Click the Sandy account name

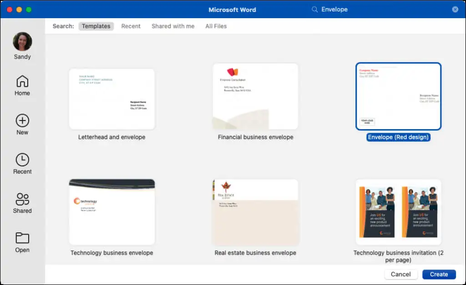(x=22, y=57)
